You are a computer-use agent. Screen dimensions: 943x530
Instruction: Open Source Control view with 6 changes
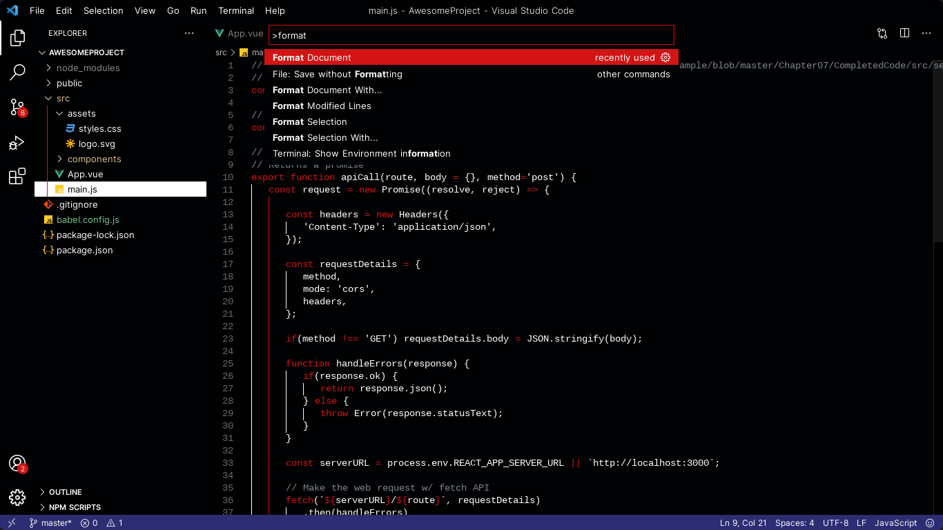coord(17,107)
